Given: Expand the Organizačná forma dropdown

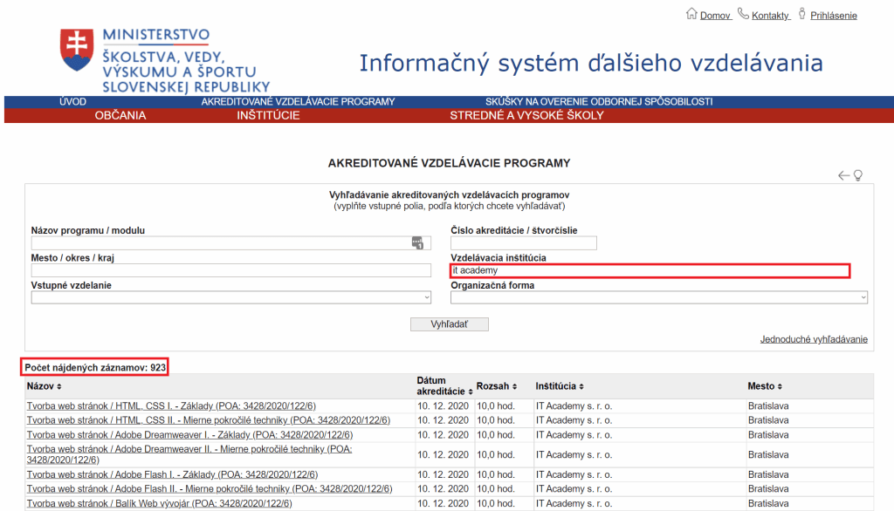Looking at the screenshot, I should click(659, 297).
